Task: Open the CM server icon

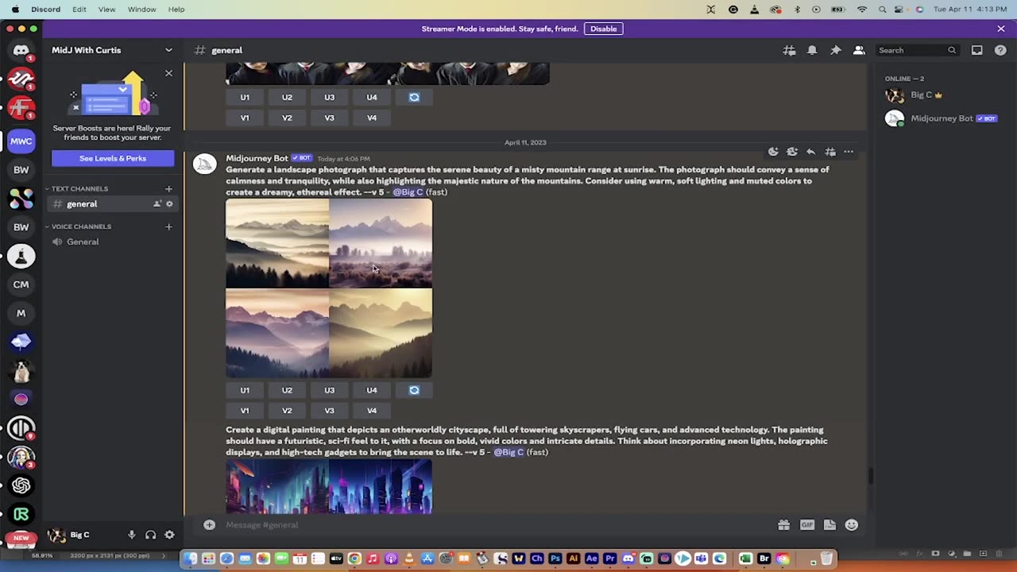Action: 21,284
